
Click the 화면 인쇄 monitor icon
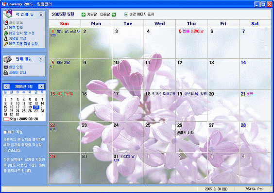pos(6,67)
